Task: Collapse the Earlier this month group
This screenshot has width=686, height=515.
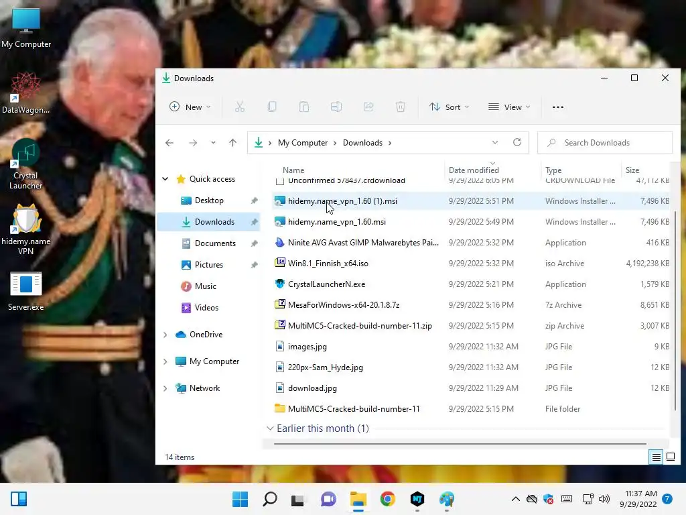Action: pos(270,428)
